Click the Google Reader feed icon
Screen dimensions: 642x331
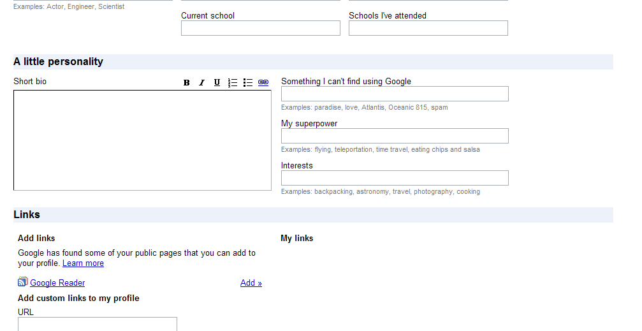point(23,282)
